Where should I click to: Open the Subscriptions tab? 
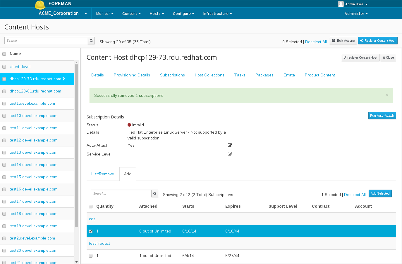point(172,75)
